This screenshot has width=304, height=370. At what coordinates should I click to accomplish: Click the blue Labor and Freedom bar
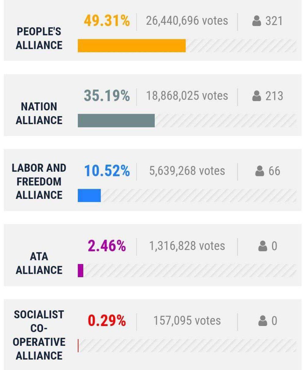89,196
